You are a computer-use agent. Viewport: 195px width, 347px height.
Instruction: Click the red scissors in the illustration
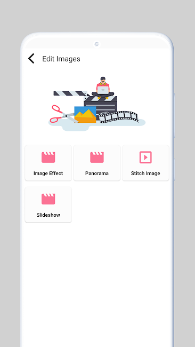click(61, 114)
